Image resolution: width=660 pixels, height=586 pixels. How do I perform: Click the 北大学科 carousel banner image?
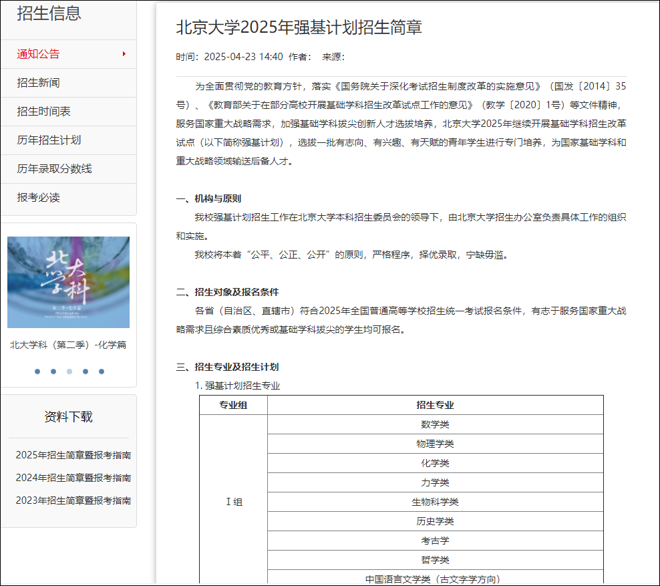click(68, 282)
